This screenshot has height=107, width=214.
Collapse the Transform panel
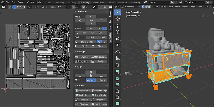coord(82,12)
